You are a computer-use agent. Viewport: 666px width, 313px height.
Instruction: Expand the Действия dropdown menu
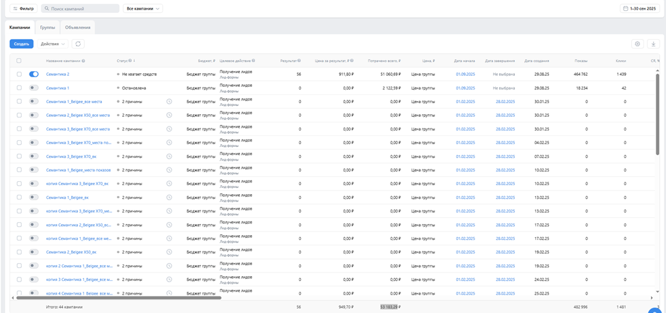click(x=53, y=44)
